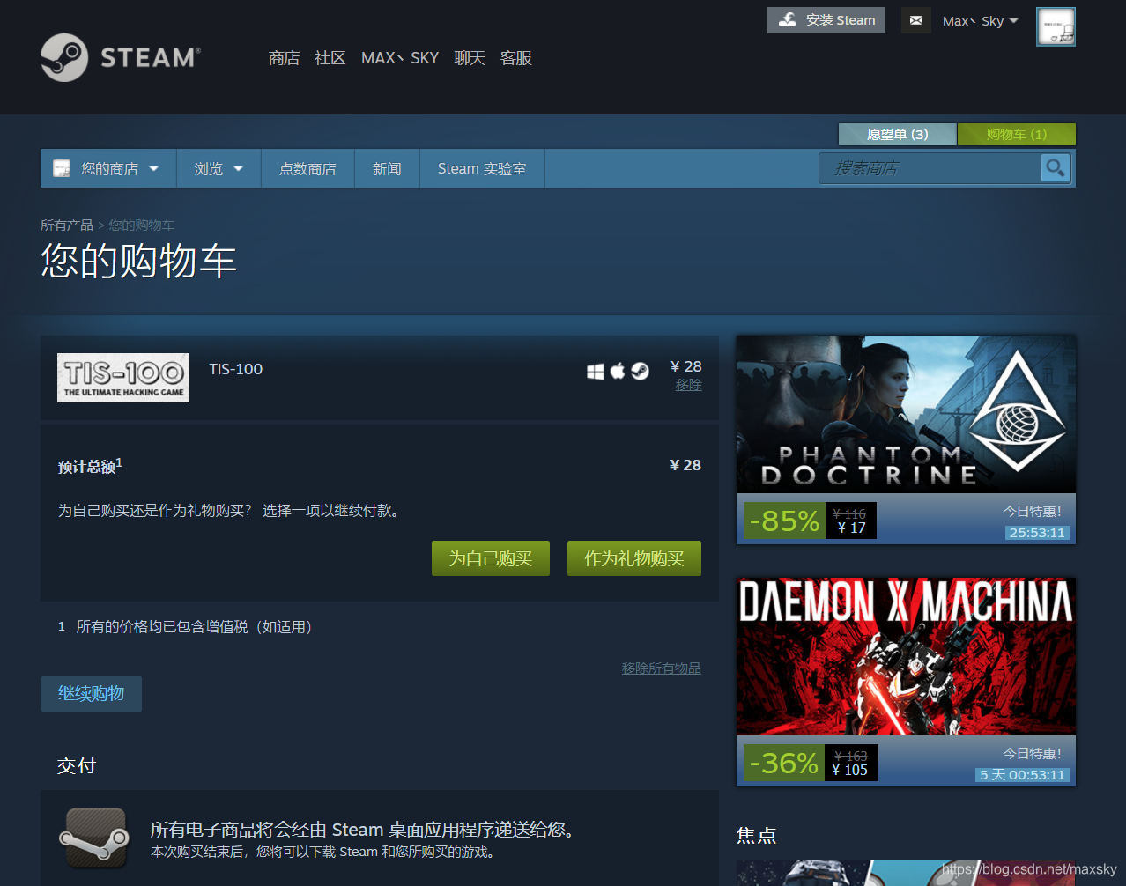The image size is (1126, 886).
Task: Click the 5 天 00:53:11 countdown
Action: (1022, 775)
